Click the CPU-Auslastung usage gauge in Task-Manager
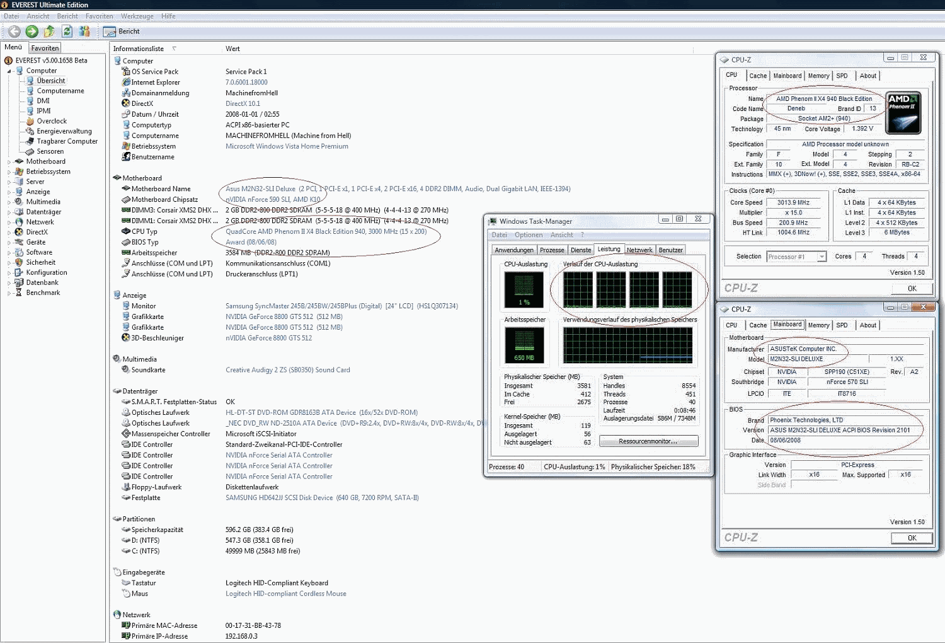Viewport: 945px width, 643px height. click(x=524, y=290)
